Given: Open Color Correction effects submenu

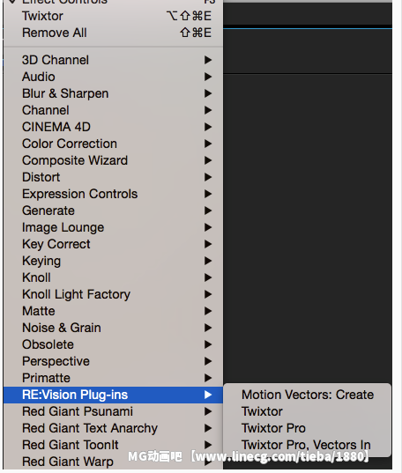Looking at the screenshot, I should (x=113, y=144).
